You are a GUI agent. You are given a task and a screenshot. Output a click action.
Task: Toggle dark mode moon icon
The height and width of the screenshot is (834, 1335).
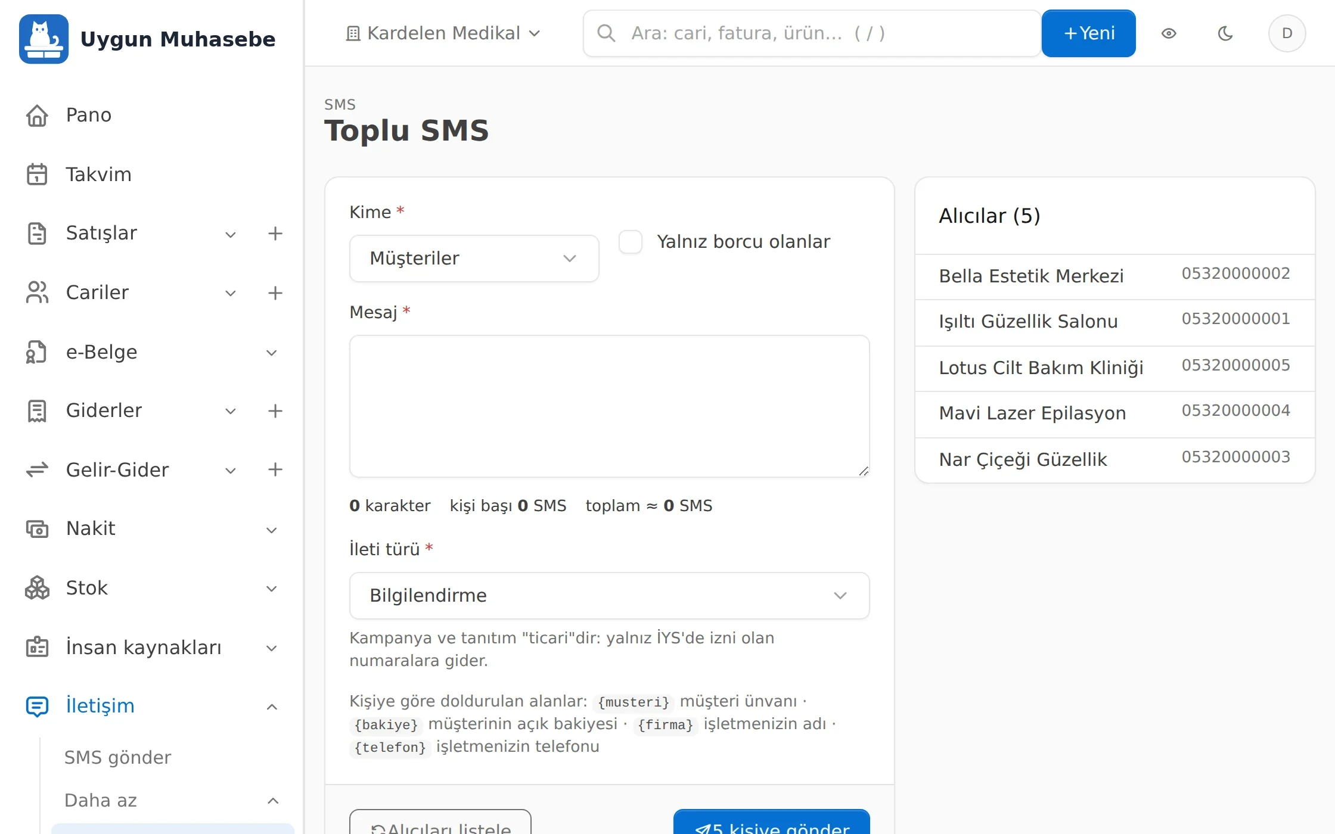1225,33
